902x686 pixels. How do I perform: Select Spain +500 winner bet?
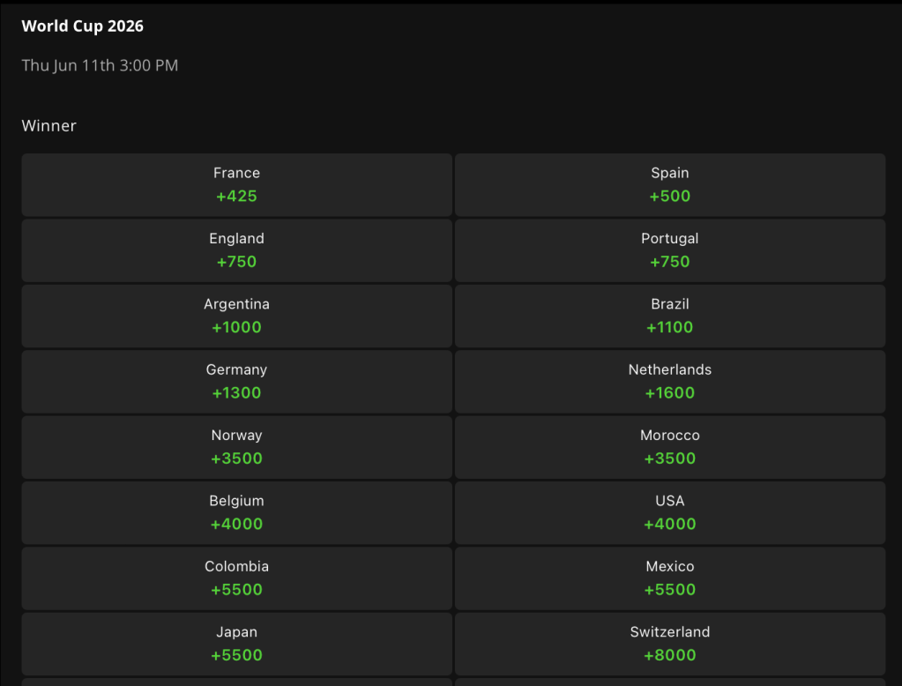click(x=669, y=185)
